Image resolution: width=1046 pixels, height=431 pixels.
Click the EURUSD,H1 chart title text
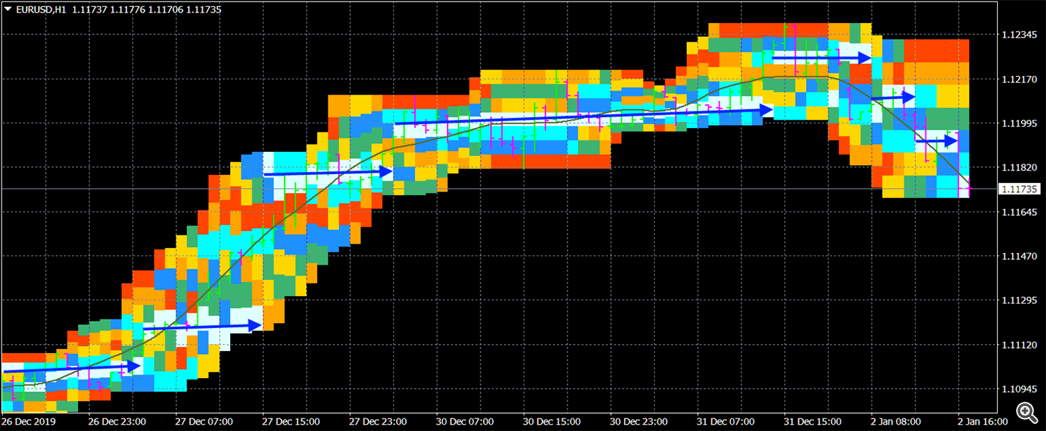tap(40, 9)
